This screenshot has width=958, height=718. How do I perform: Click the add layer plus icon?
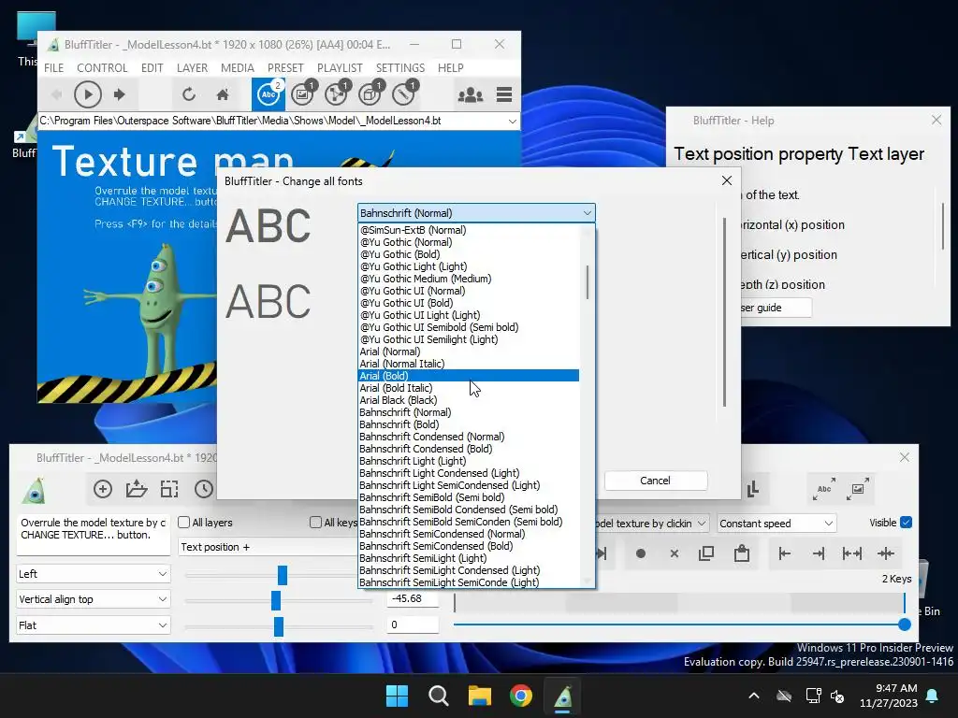point(103,489)
